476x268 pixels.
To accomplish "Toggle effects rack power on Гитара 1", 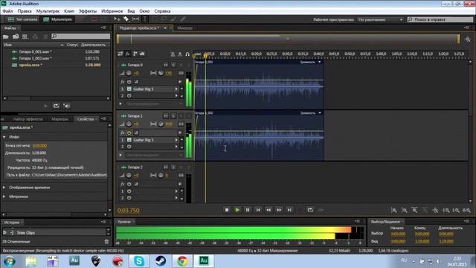I will point(129,133).
